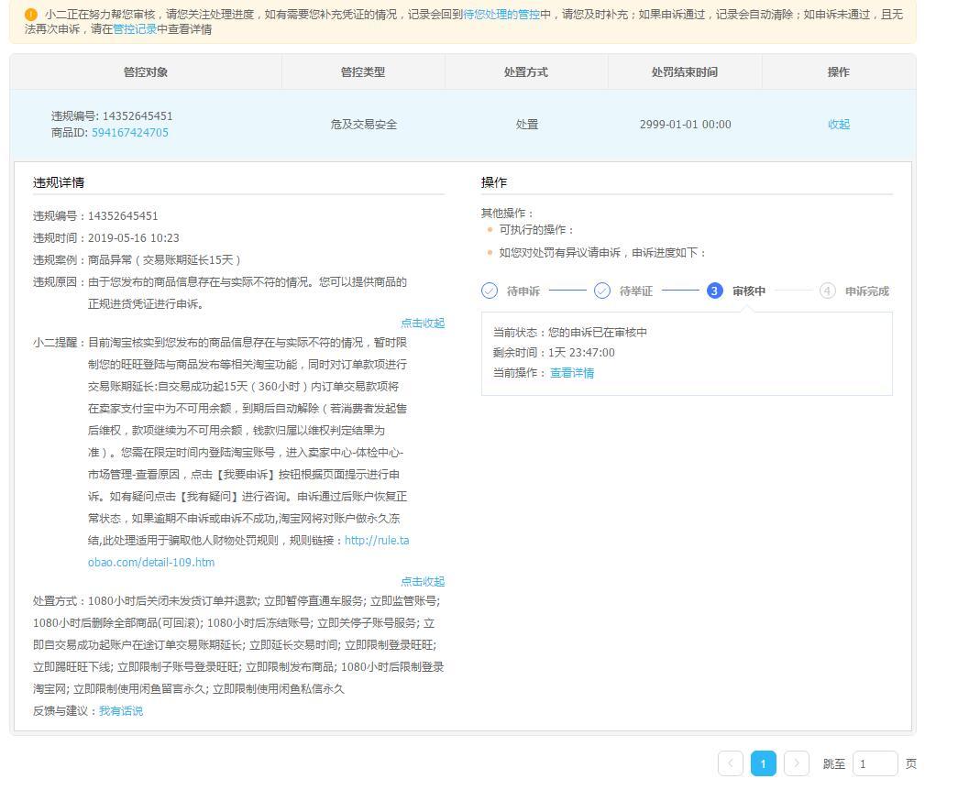Image resolution: width=980 pixels, height=801 pixels.
Task: Click the orange warning icon in the notice bar
Action: (30, 15)
